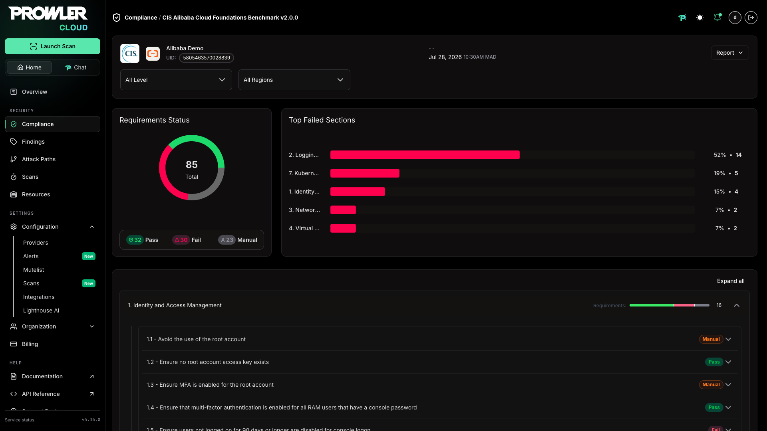Open user profile avatar 'd'

coord(735,18)
